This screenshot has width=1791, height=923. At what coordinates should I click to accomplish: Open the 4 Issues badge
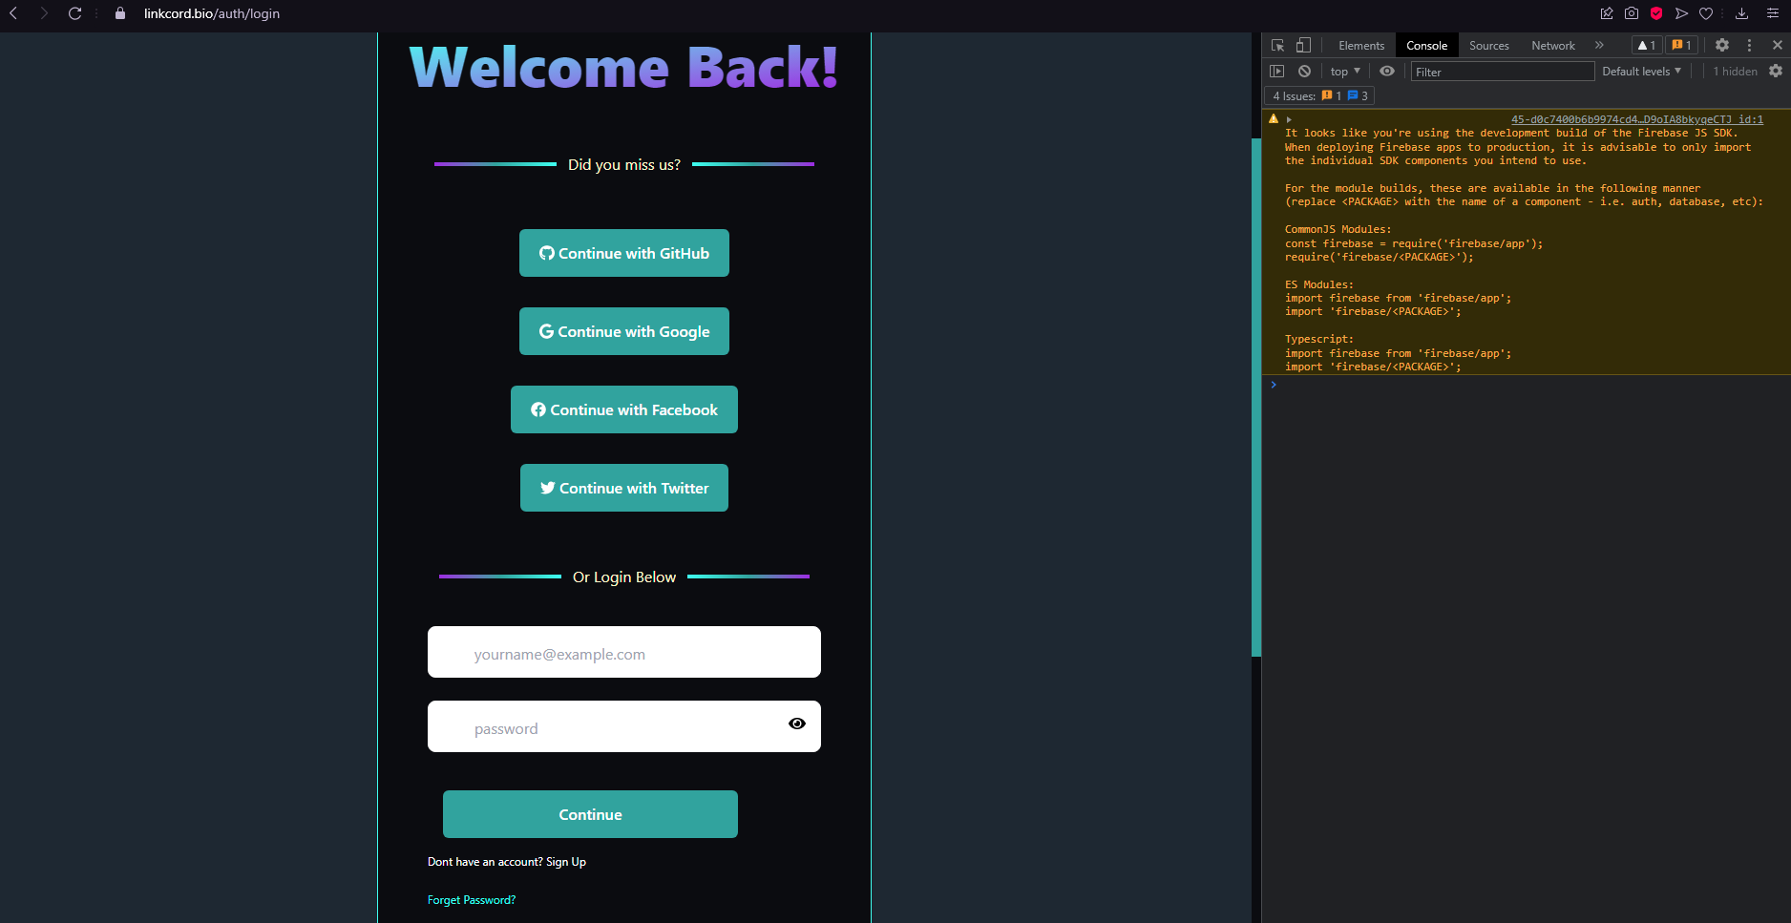(1320, 95)
